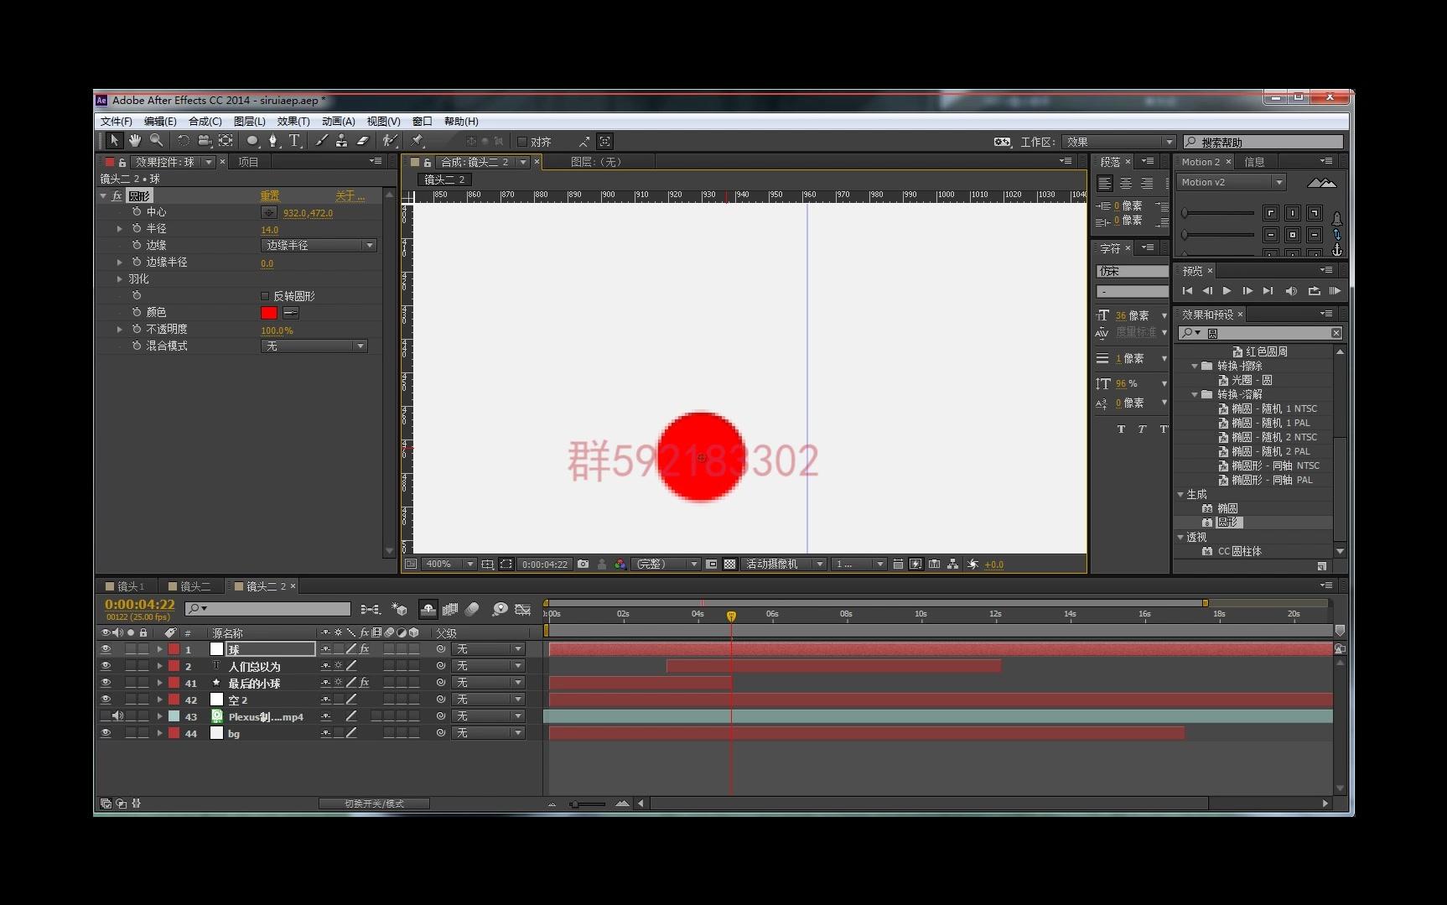1447x905 pixels.
Task: Enable motion blur for all layers
Action: 472,610
